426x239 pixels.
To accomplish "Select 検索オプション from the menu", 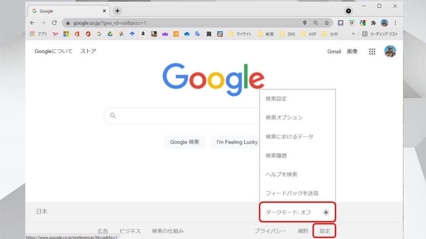I will (x=297, y=117).
